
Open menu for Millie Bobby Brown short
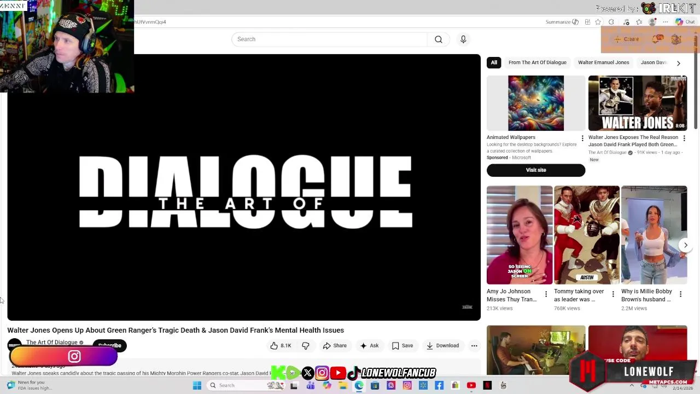click(x=680, y=294)
